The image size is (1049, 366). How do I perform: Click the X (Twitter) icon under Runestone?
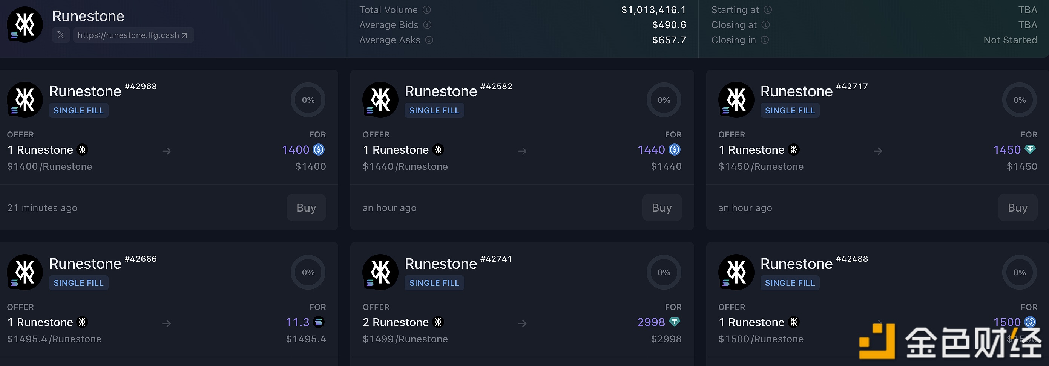[x=61, y=35]
